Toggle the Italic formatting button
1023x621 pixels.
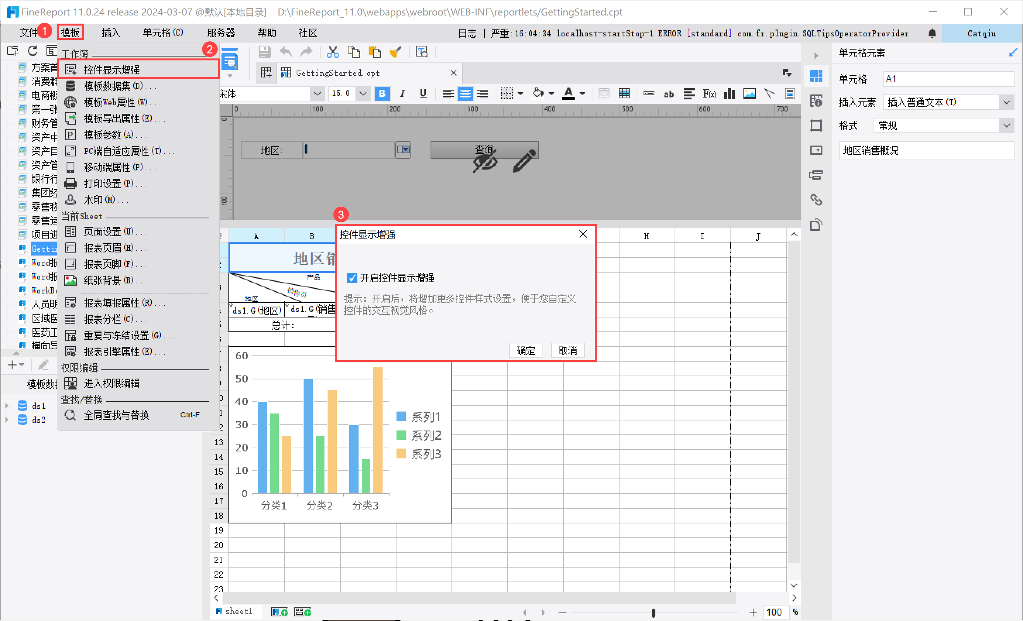(402, 94)
